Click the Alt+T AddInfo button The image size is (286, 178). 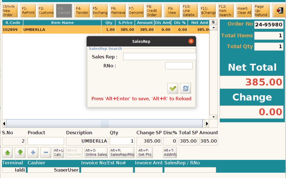(170, 153)
